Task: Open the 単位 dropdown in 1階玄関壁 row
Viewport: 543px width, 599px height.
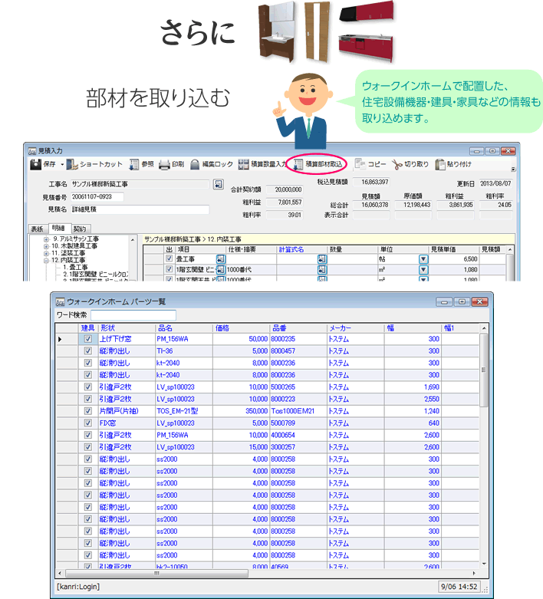Action: click(423, 269)
